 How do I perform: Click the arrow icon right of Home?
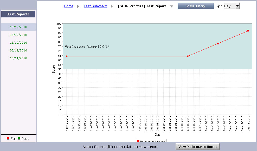pos(78,6)
